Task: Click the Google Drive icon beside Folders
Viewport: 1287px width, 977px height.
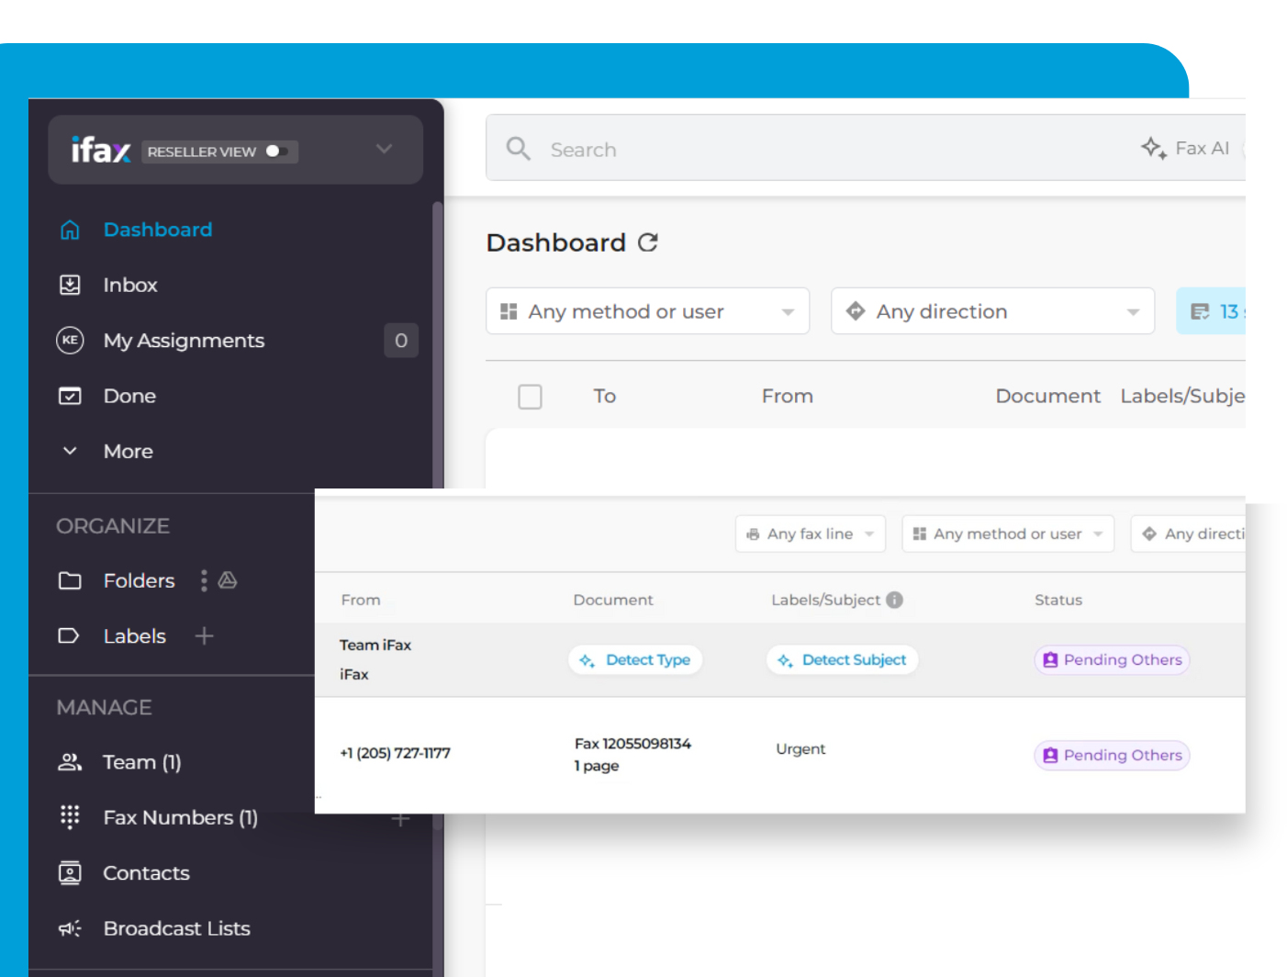Action: tap(228, 580)
